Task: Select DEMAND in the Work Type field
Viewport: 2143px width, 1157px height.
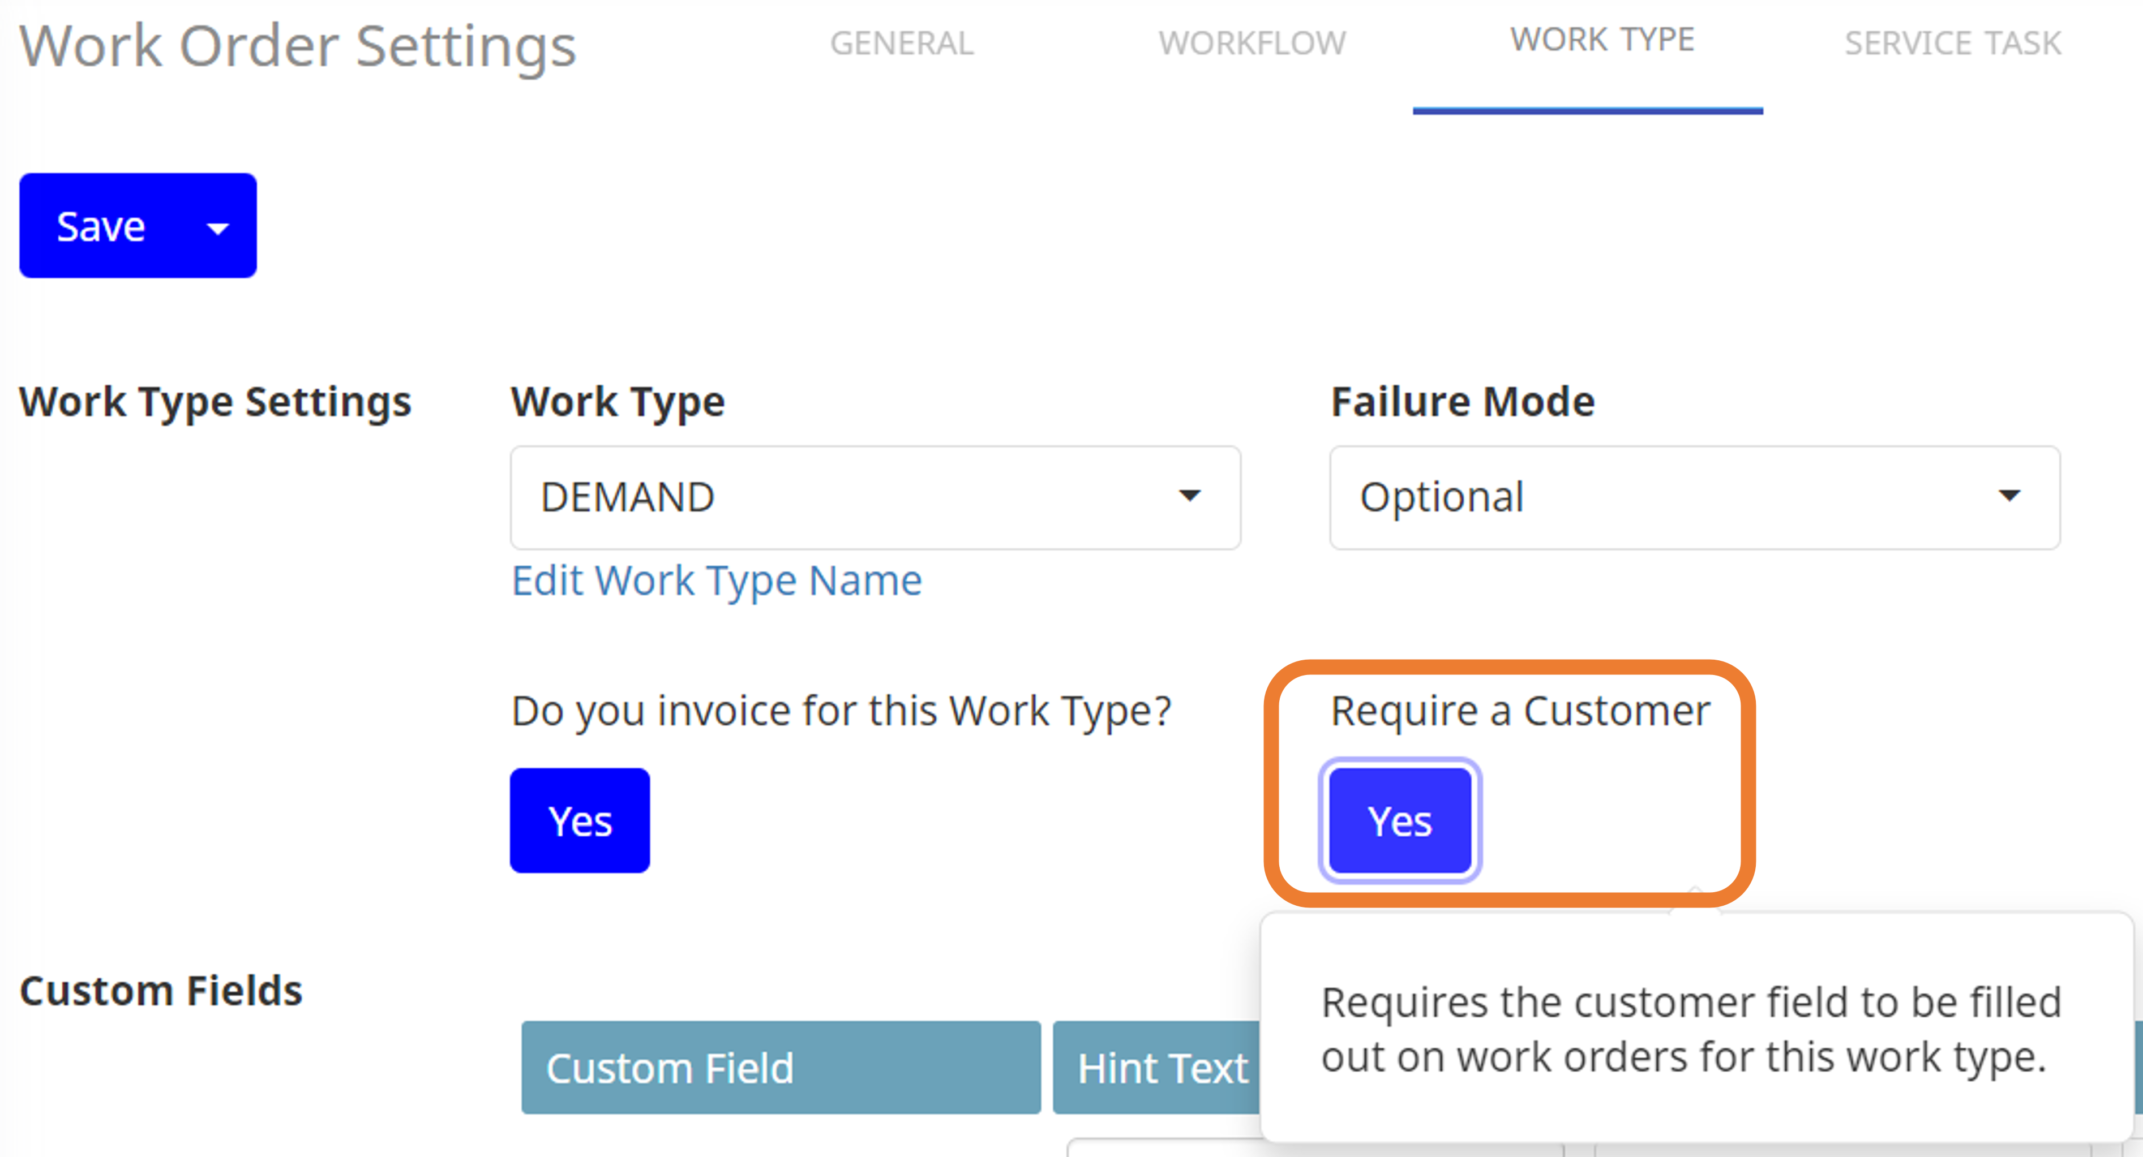Action: pyautogui.click(x=873, y=497)
